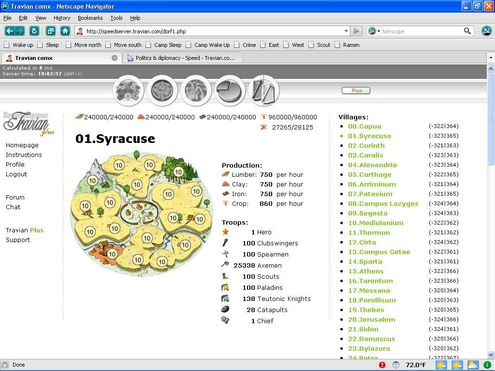Click the Paladins horse icon
This screenshot has width=495, height=371.
coord(225,287)
